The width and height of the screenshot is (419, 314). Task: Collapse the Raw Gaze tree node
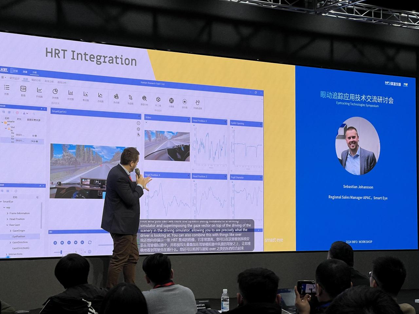coord(7,225)
